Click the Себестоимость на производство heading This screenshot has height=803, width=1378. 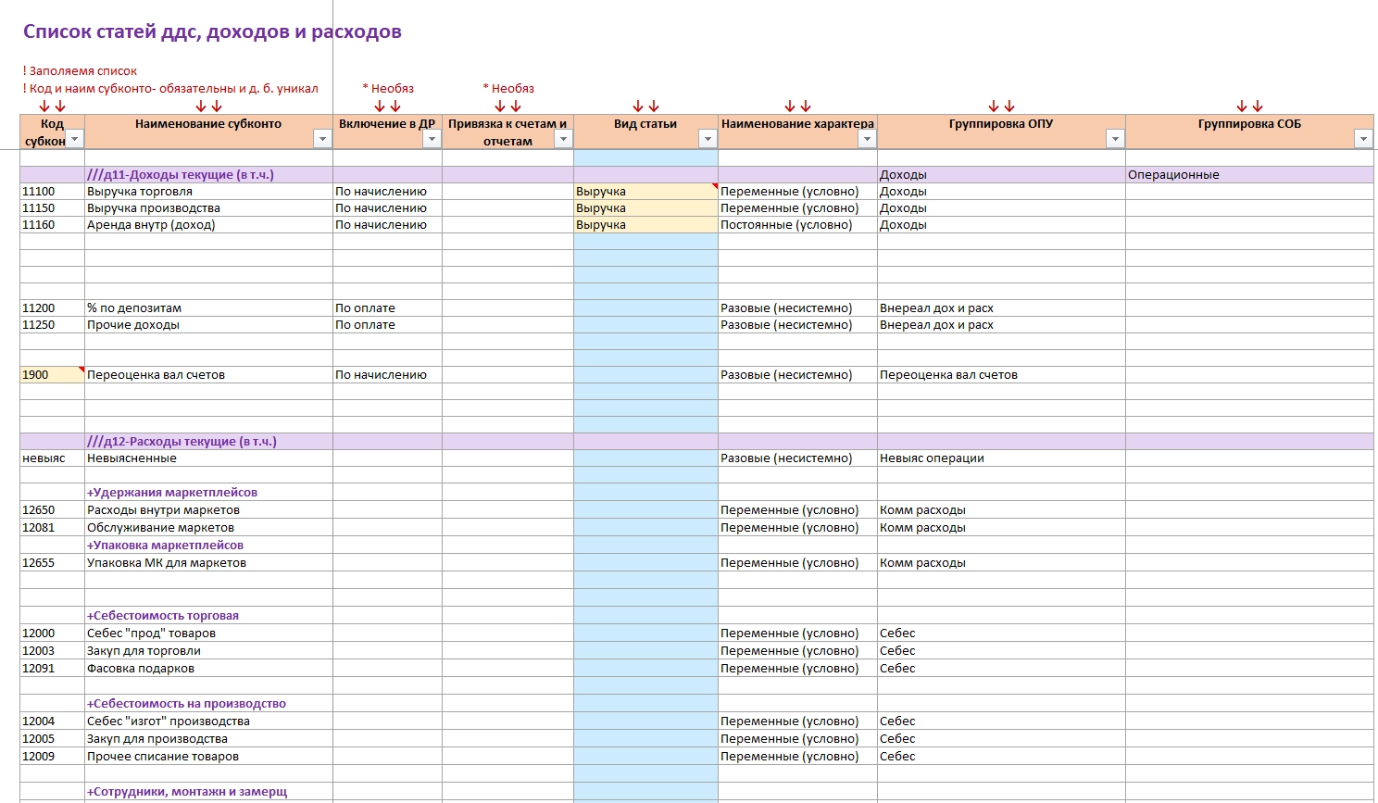click(x=186, y=704)
